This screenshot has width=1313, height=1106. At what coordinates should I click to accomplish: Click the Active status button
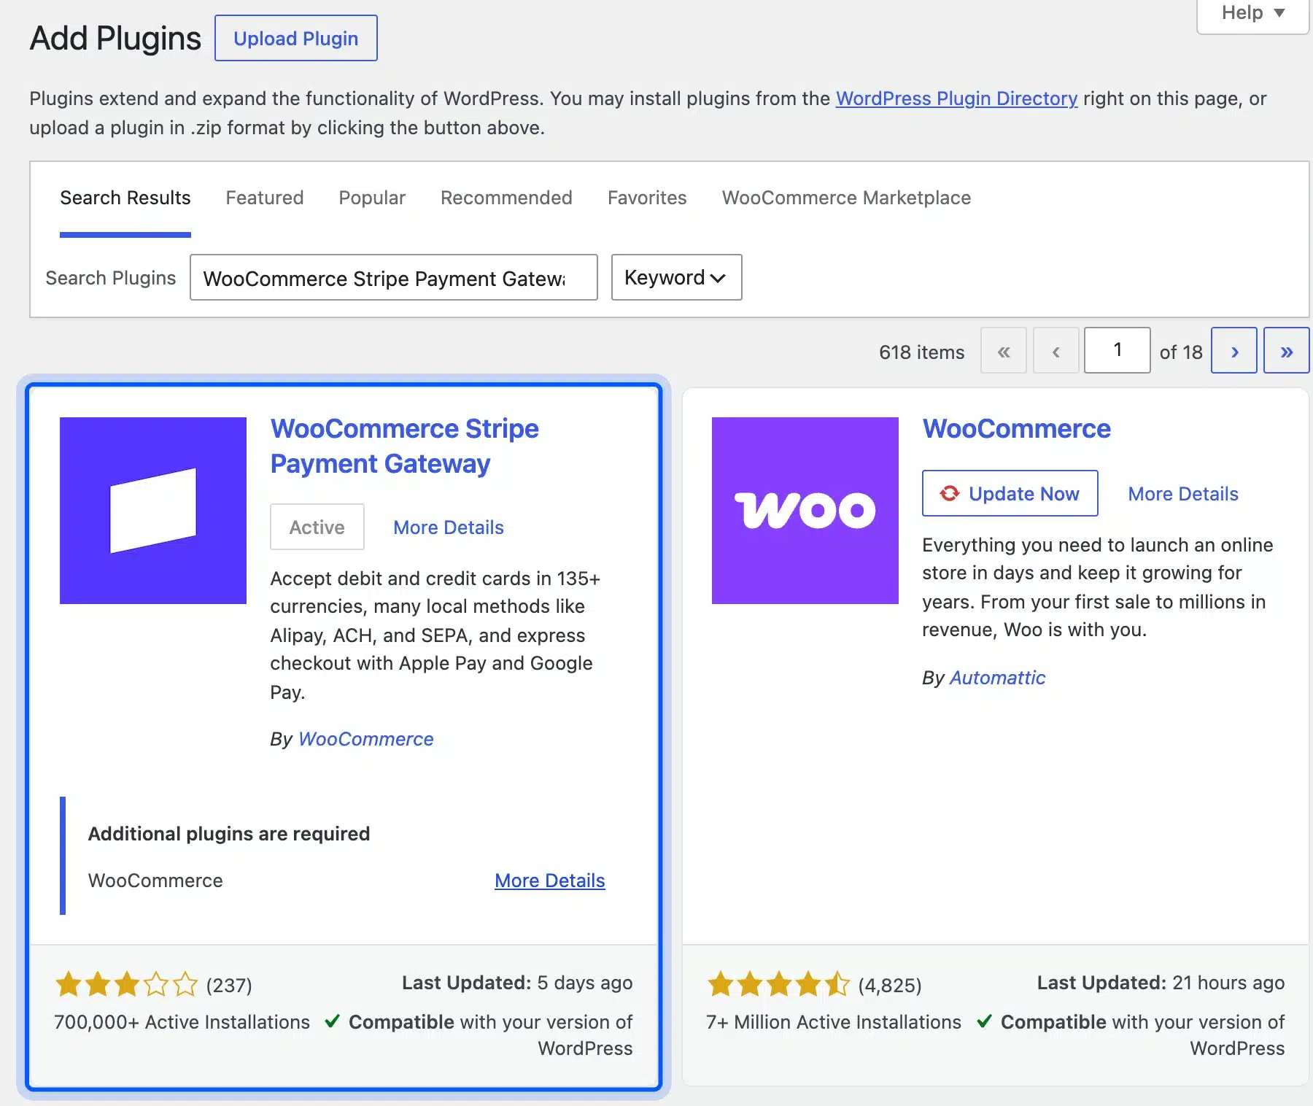pos(317,527)
